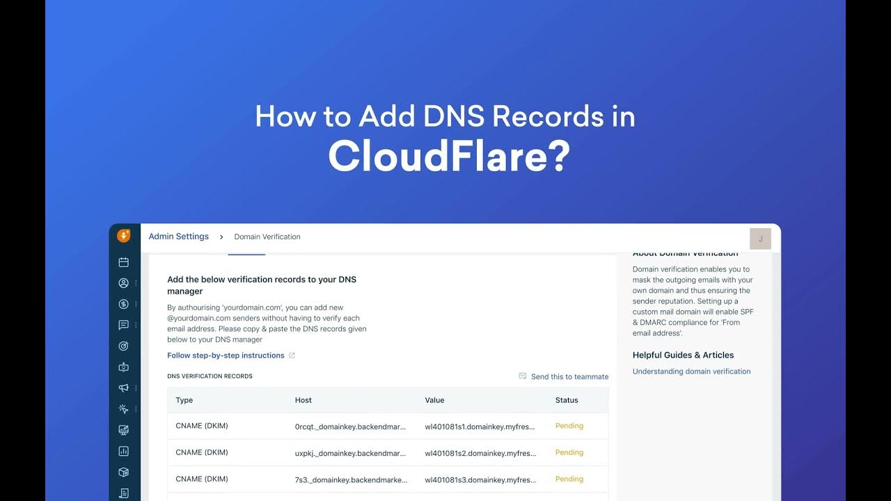Open the monitor pages icon in sidebar
891x501 pixels.
(x=124, y=430)
